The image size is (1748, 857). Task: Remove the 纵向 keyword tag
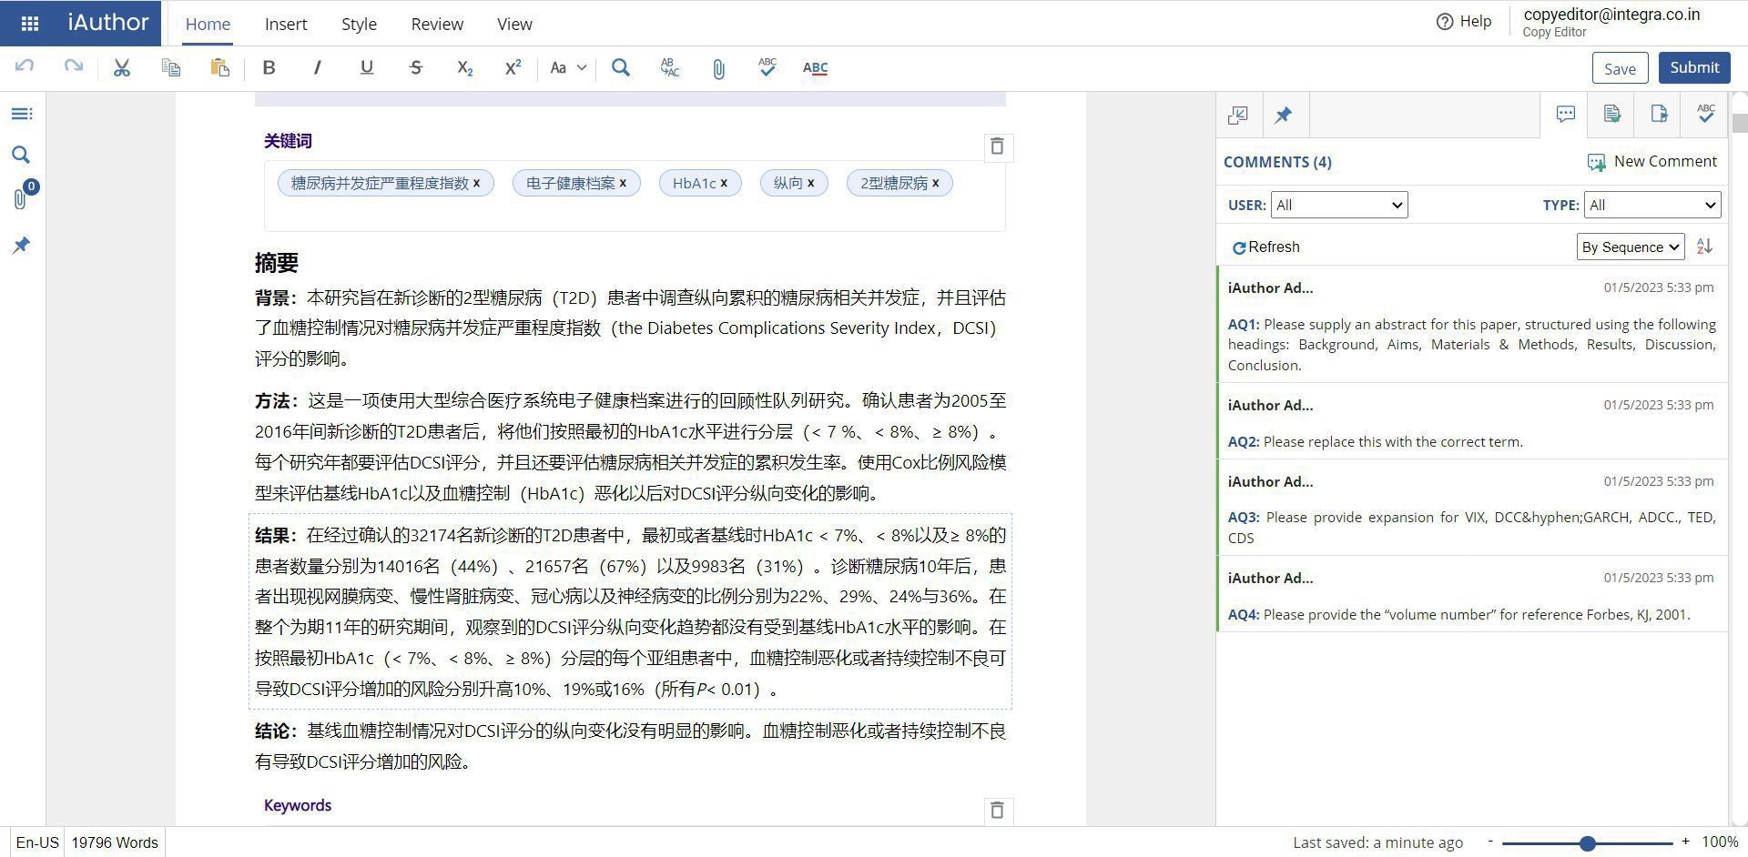810,183
